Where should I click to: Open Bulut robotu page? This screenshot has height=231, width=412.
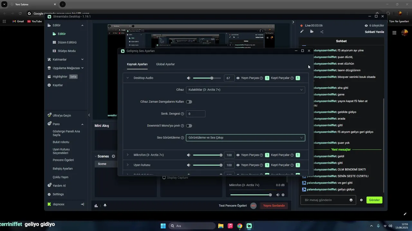[x=61, y=142]
